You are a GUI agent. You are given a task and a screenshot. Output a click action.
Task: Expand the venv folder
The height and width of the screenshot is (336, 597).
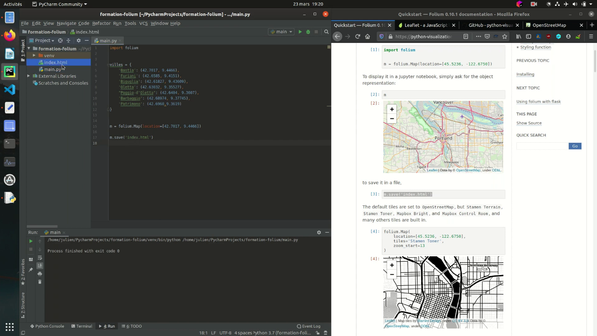point(34,55)
